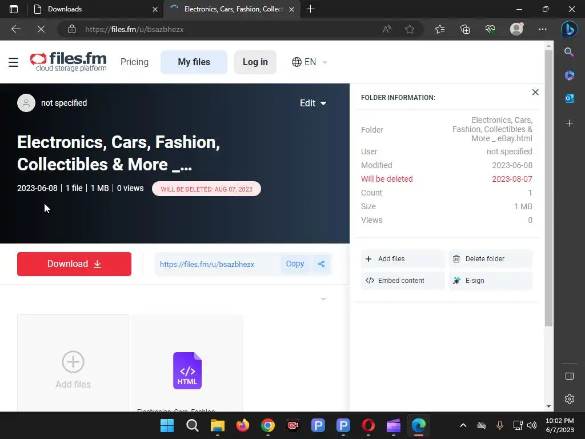Click Add files in the folder panel
Viewport: 585px width, 439px height.
click(x=403, y=259)
